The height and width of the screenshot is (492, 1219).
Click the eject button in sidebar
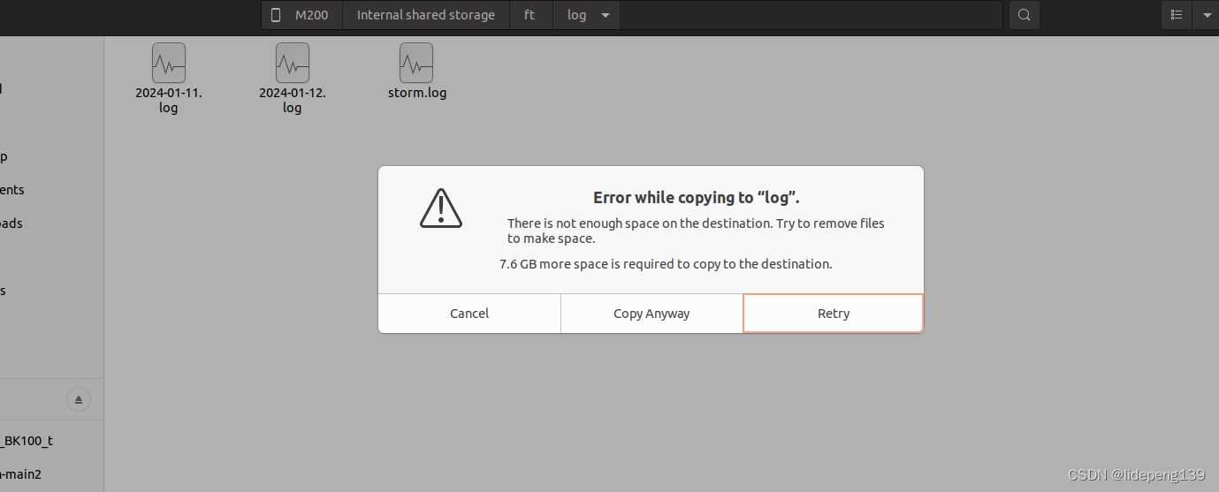(79, 400)
